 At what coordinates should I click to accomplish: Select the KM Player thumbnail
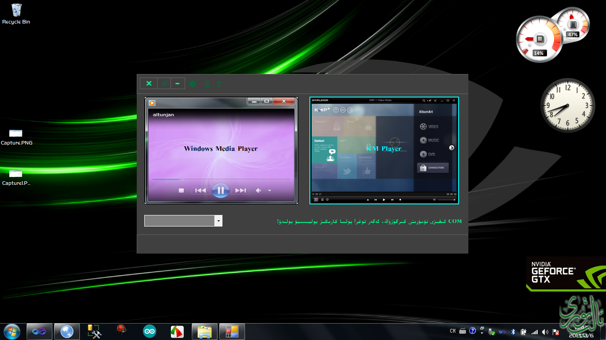tap(384, 150)
